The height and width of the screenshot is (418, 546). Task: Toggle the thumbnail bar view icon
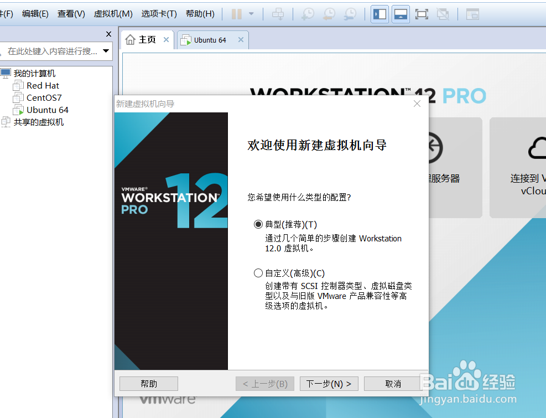pos(401,14)
